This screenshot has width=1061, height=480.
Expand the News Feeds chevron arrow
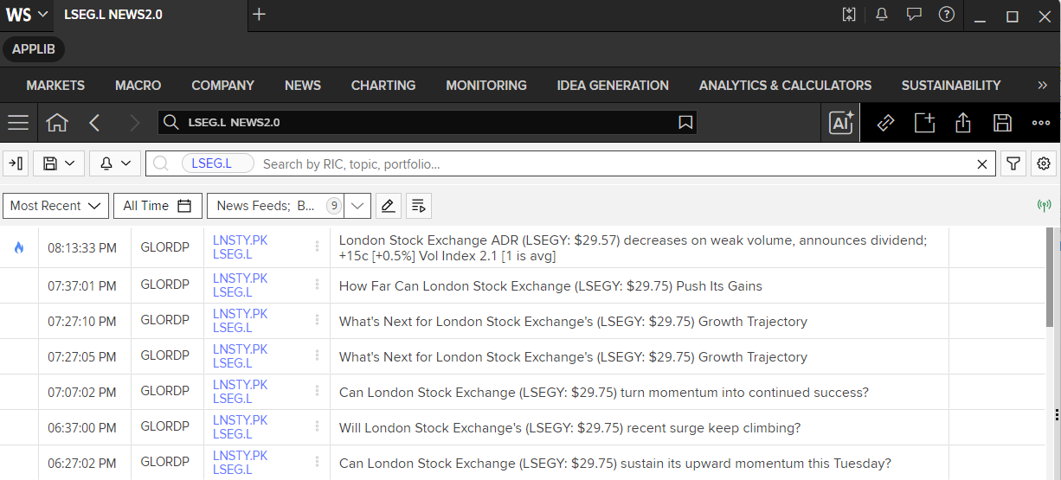point(358,206)
